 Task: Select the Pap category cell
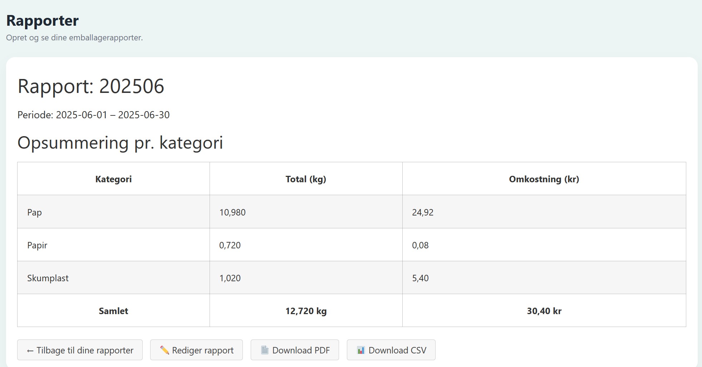point(35,212)
